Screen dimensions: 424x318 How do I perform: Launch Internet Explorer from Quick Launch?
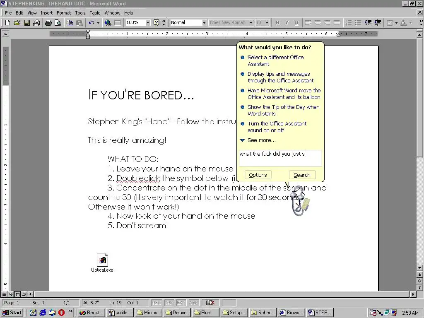coord(43,313)
